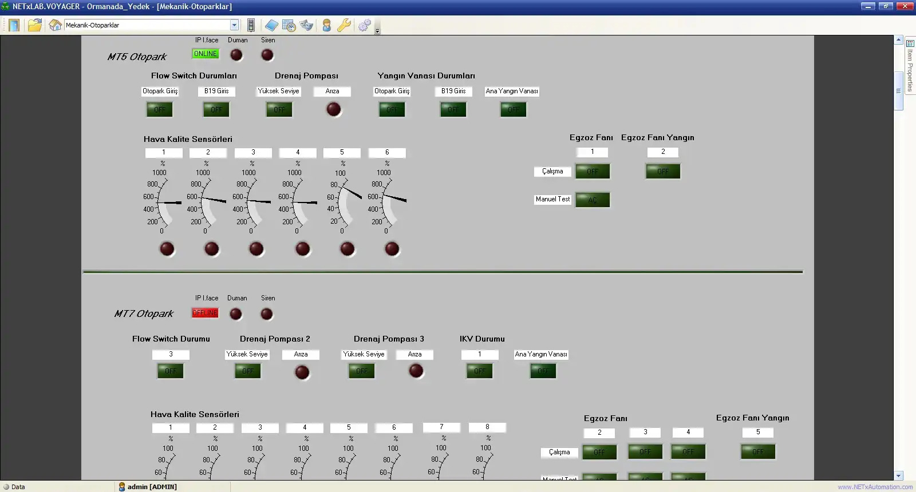Open the wrench tools icon

click(344, 25)
